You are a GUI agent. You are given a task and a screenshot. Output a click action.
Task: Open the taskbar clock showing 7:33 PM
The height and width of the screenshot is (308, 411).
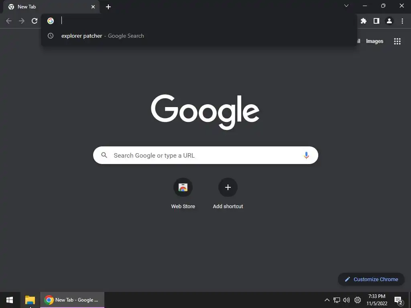click(x=377, y=300)
